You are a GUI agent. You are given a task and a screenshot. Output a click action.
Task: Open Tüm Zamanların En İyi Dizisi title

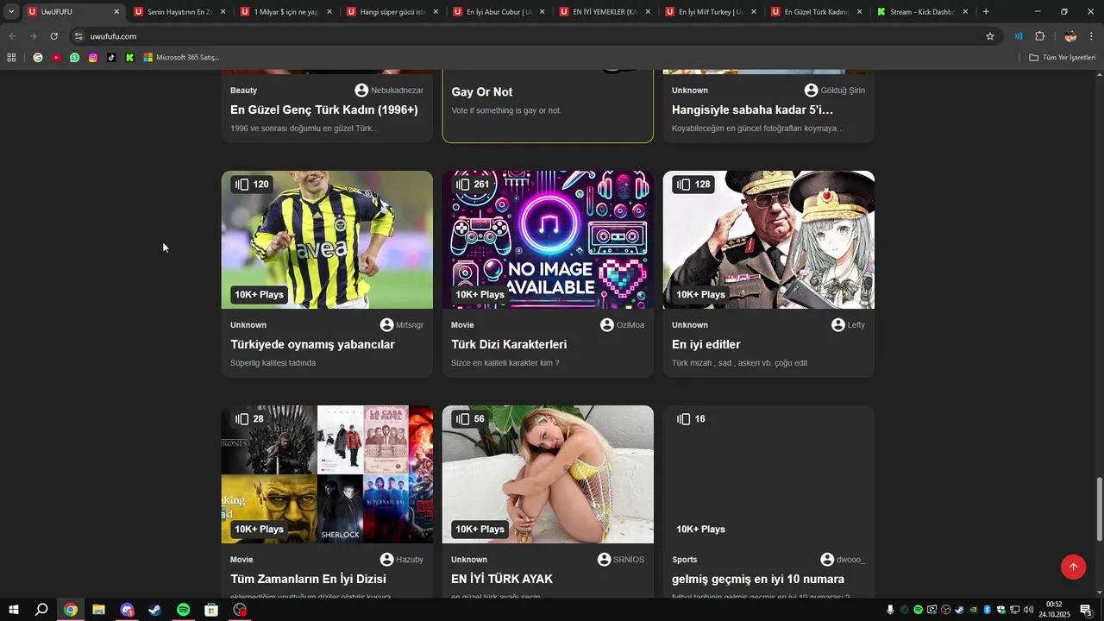pos(308,579)
